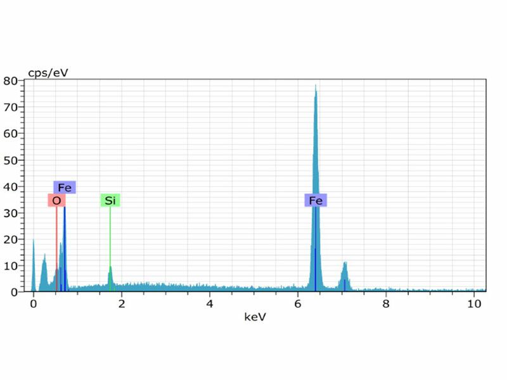Click the x-axis tick label 10
The image size is (507, 380).
(474, 304)
